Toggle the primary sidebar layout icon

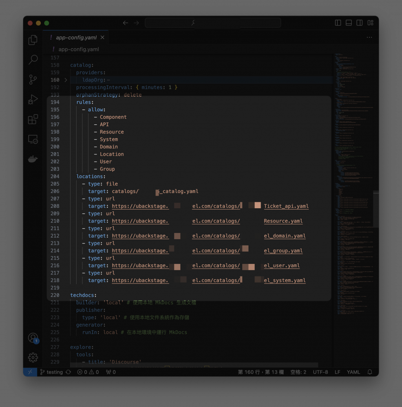click(338, 23)
